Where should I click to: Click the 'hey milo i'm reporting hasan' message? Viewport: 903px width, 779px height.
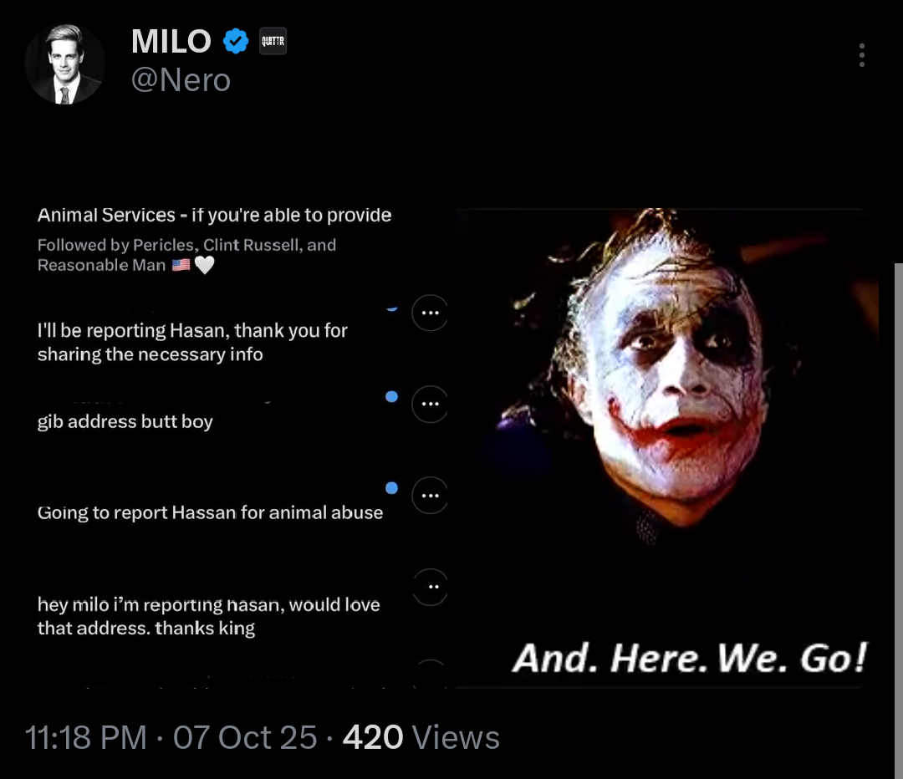point(208,616)
